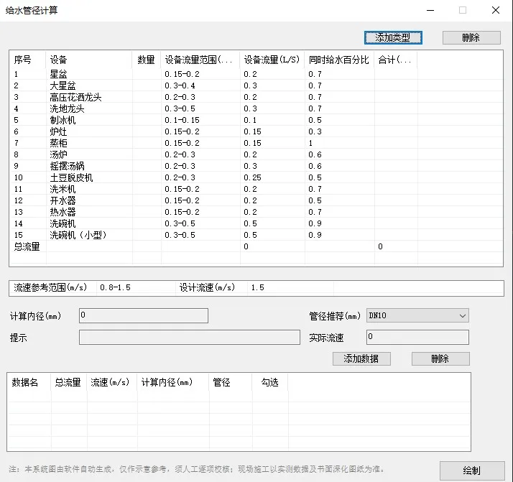Viewport: 513px width, 482px height.
Task: Select the 炉灶 row
Action: 256,131
